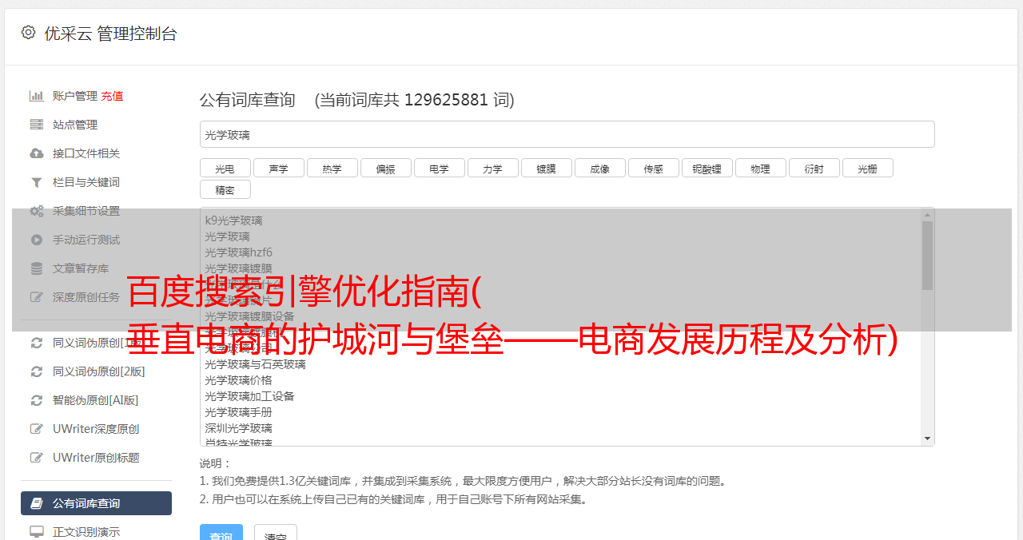Click the bar chart icon for 账户管理
The width and height of the screenshot is (1023, 540).
(37, 96)
